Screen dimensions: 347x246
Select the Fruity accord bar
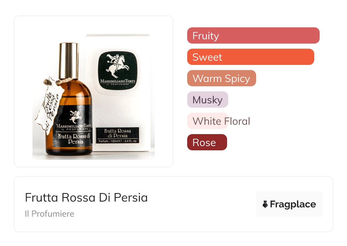tap(253, 36)
